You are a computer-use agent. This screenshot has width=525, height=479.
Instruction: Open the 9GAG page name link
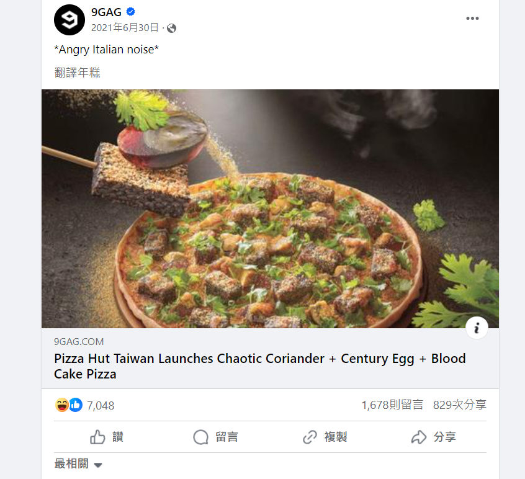click(x=106, y=12)
